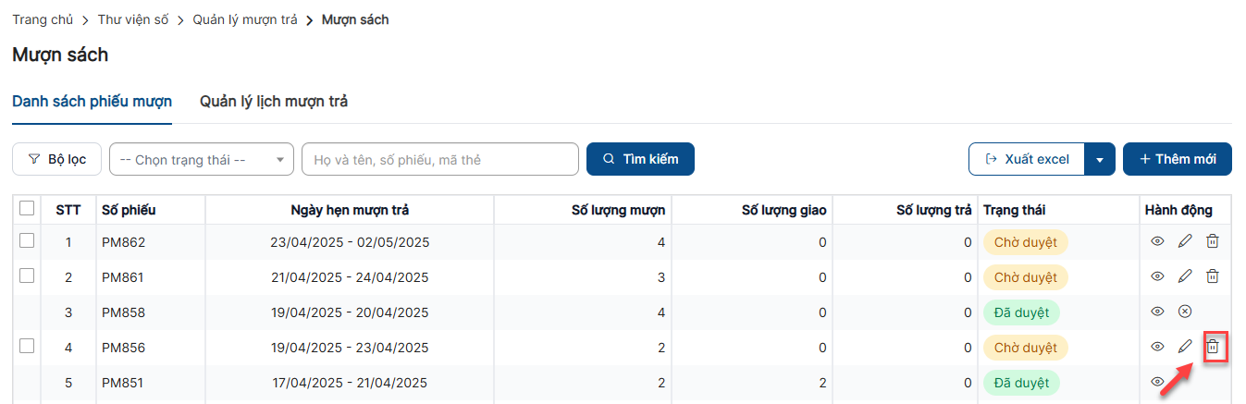Edit loan slip PM861 with pencil icon
The image size is (1246, 404).
tap(1185, 276)
